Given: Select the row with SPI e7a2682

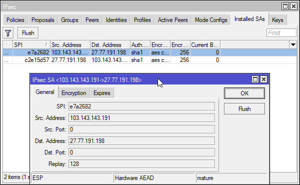Looking at the screenshot, I should 149,52.
